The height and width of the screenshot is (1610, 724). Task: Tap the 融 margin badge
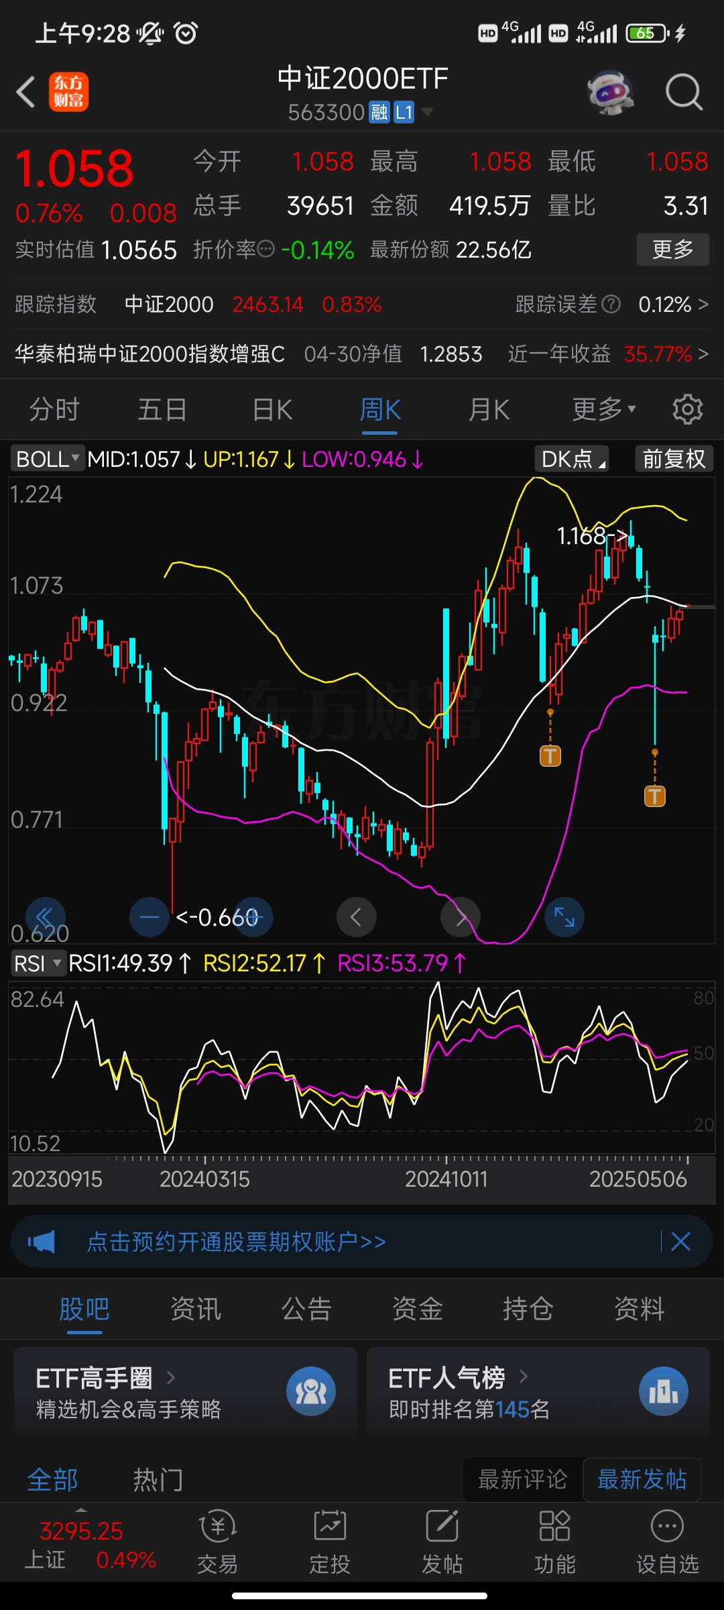pos(379,112)
